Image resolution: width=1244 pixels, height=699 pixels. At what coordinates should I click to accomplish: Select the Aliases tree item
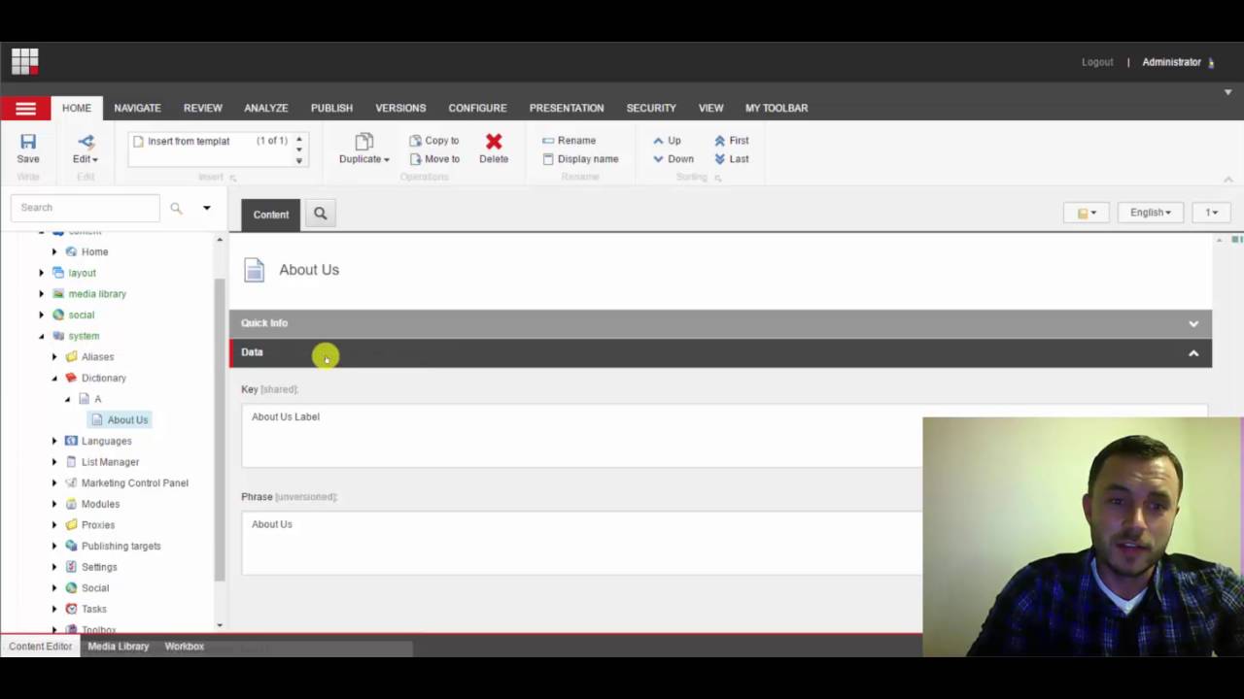coord(97,357)
